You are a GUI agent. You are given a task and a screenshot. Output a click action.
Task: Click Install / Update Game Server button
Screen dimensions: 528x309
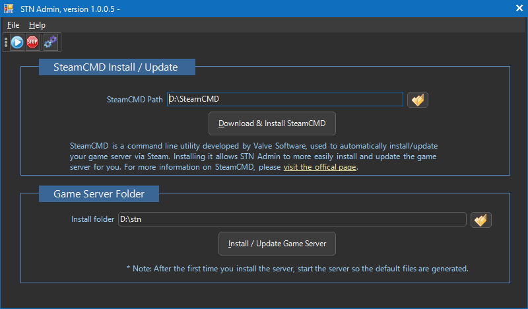277,244
